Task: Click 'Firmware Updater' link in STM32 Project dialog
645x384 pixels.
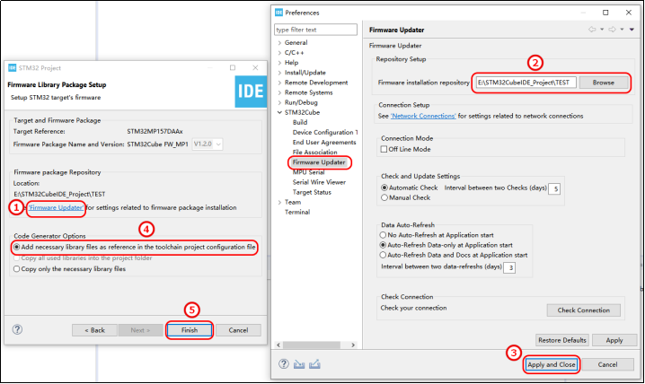Action: [x=56, y=208]
